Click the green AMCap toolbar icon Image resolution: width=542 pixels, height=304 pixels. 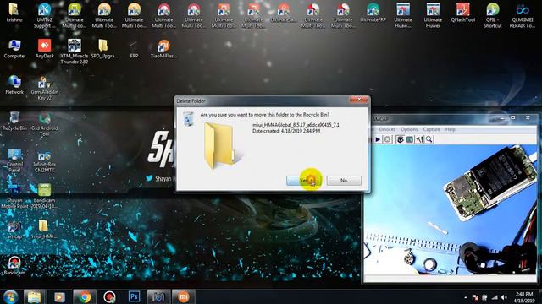click(x=410, y=139)
